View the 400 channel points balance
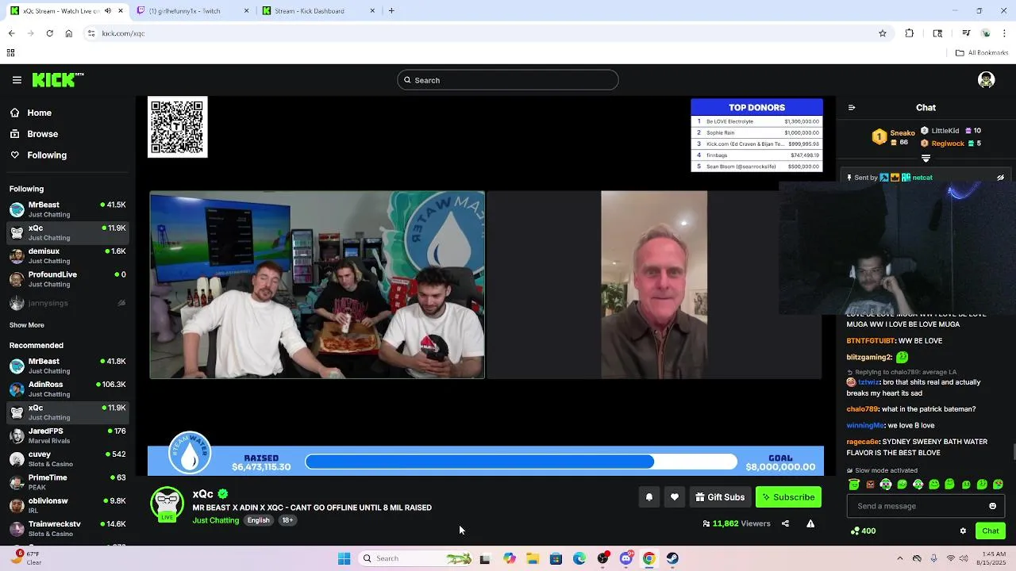 click(863, 531)
